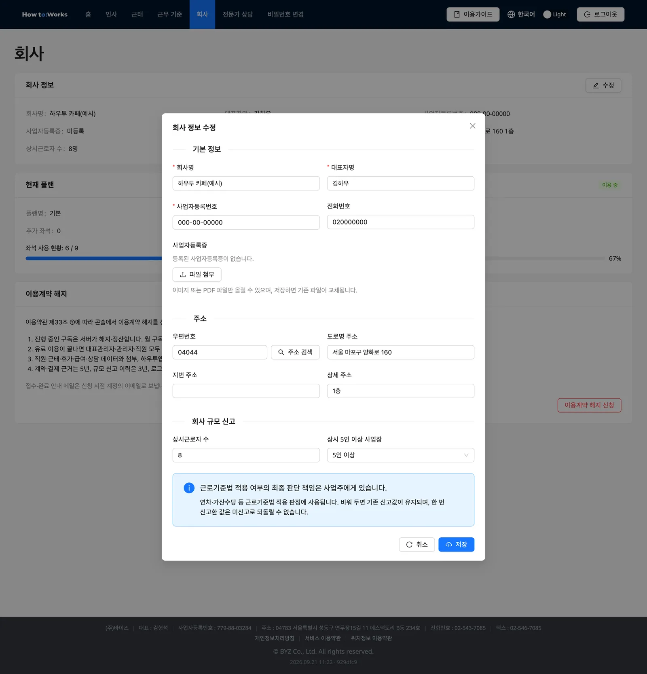Click the 좌석 사용 현황 progress bar
This screenshot has height=674, width=647.
click(x=93, y=258)
